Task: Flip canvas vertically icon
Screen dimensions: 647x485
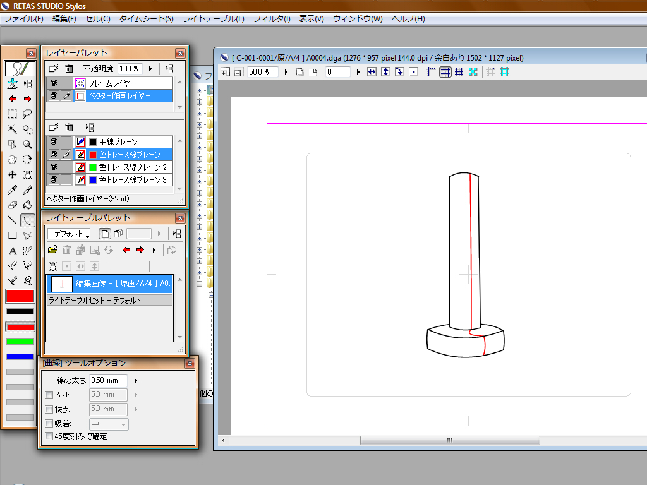Action: 386,72
